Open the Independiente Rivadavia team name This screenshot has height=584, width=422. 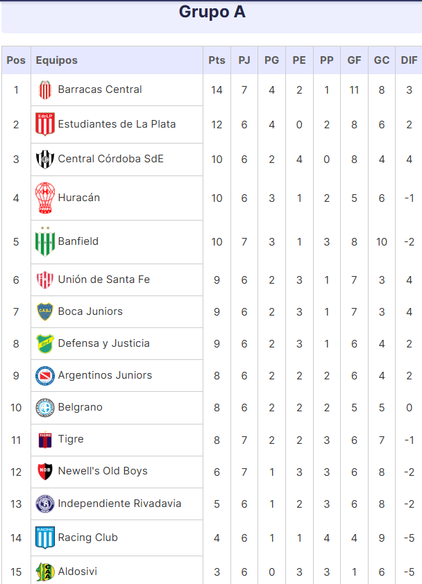[x=119, y=504]
